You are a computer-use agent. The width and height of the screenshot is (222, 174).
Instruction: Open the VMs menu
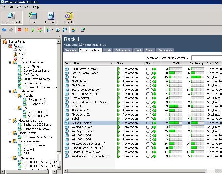19,7
